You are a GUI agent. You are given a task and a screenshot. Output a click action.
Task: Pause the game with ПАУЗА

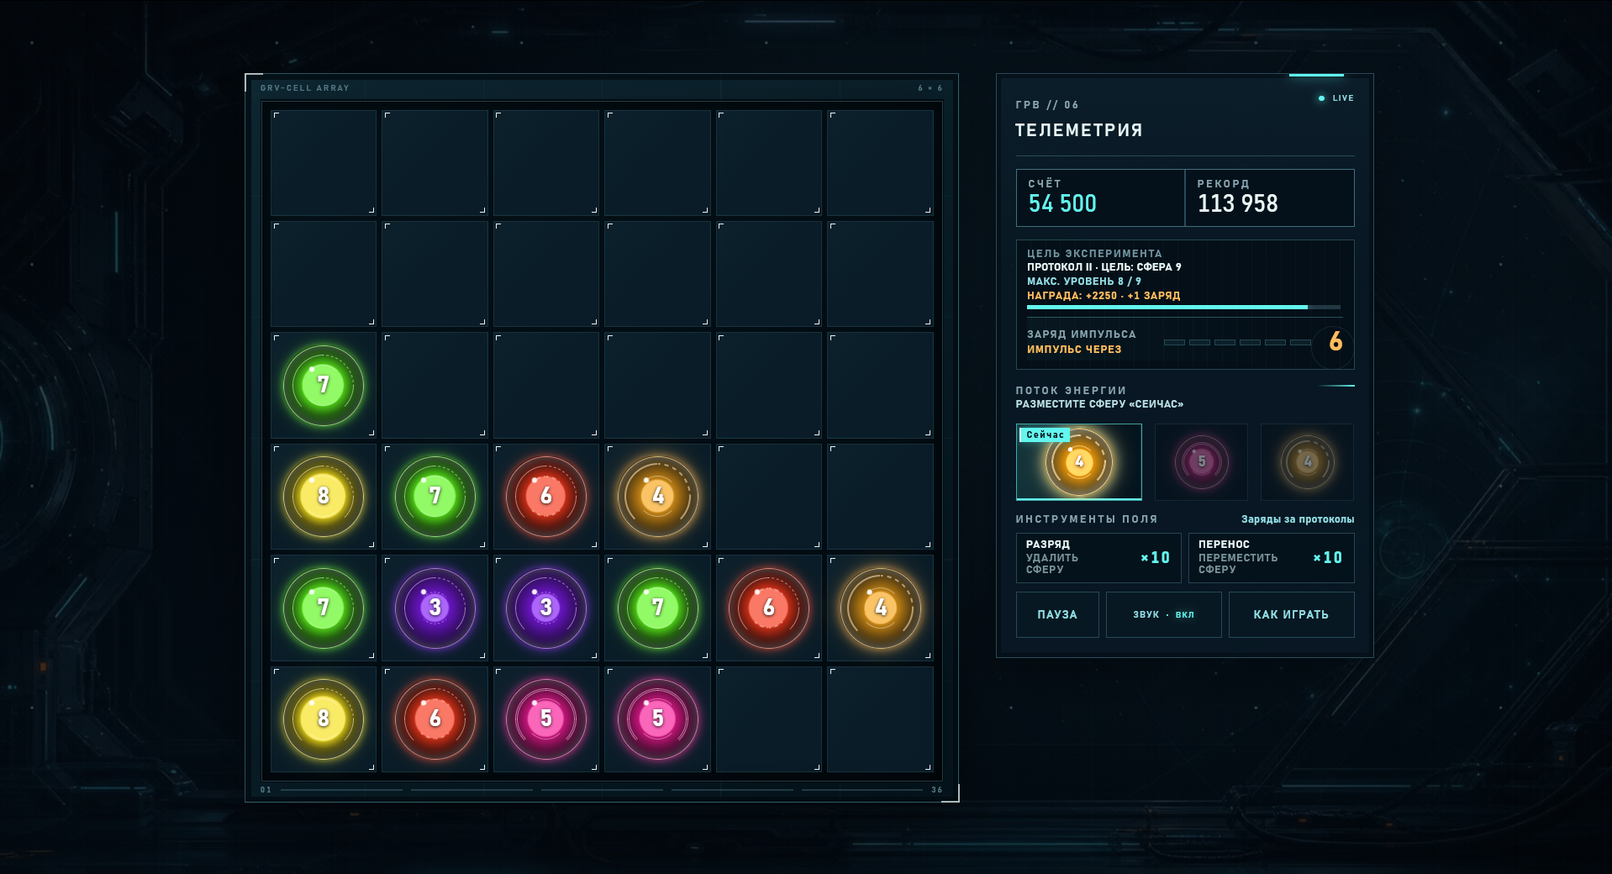click(x=1057, y=614)
